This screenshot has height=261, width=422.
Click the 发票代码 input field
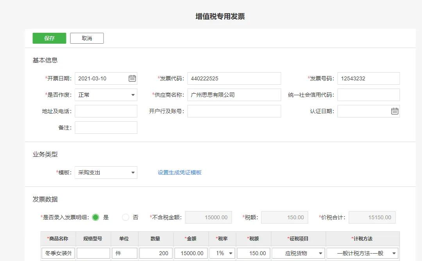pos(234,78)
